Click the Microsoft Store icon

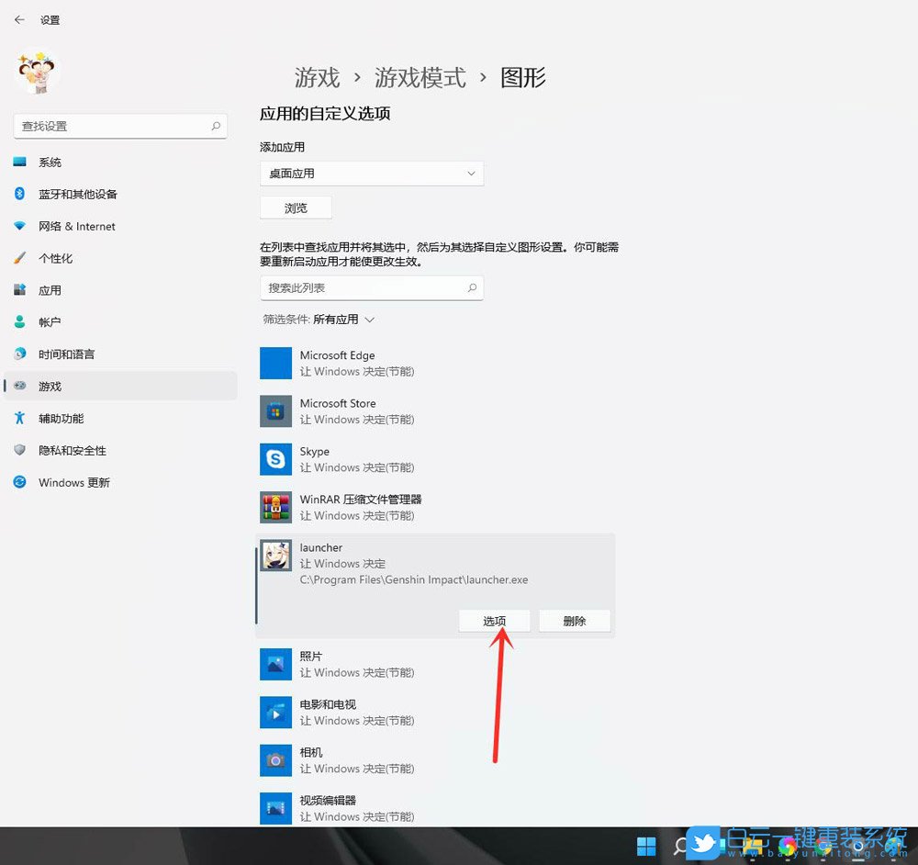pyautogui.click(x=274, y=410)
